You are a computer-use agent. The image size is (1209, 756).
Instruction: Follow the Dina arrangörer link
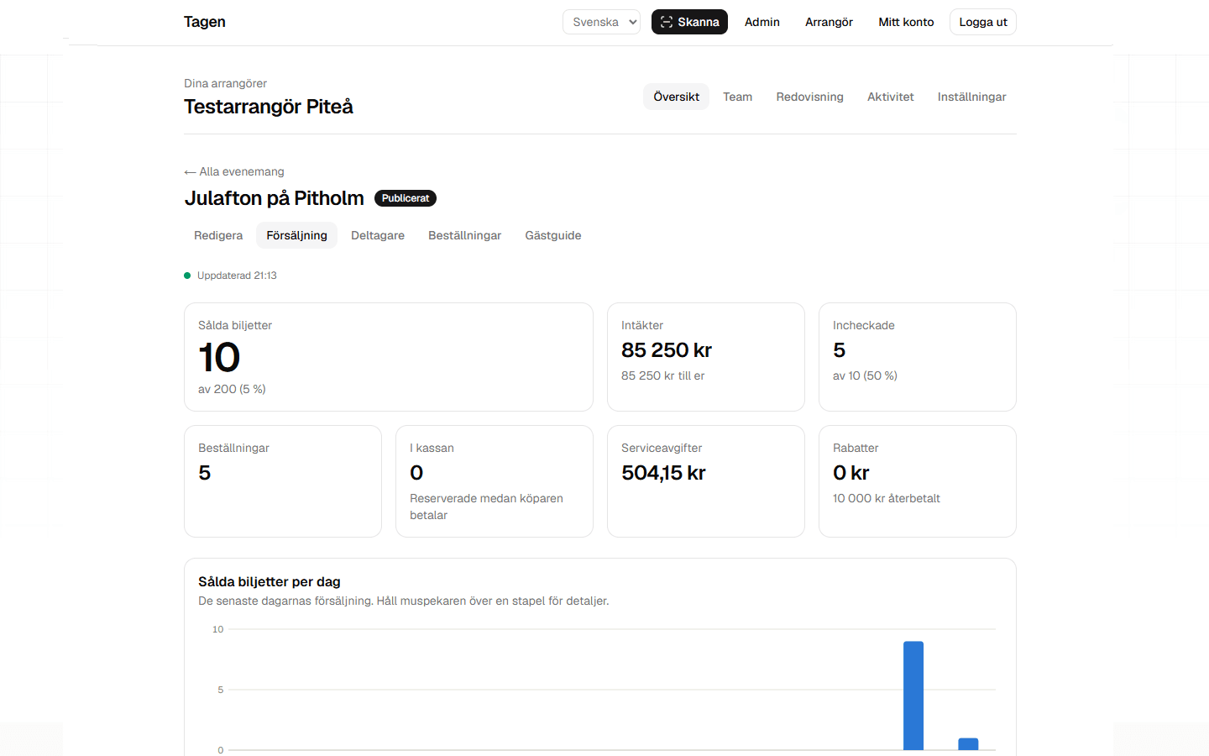tap(225, 83)
